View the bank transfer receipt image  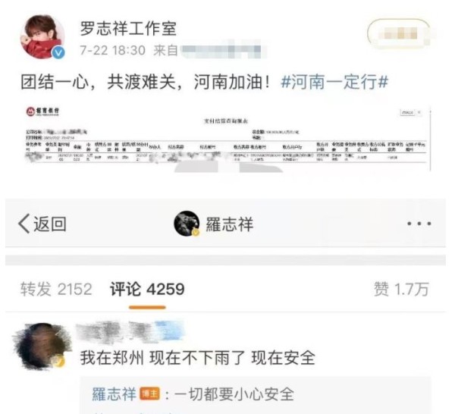227,139
